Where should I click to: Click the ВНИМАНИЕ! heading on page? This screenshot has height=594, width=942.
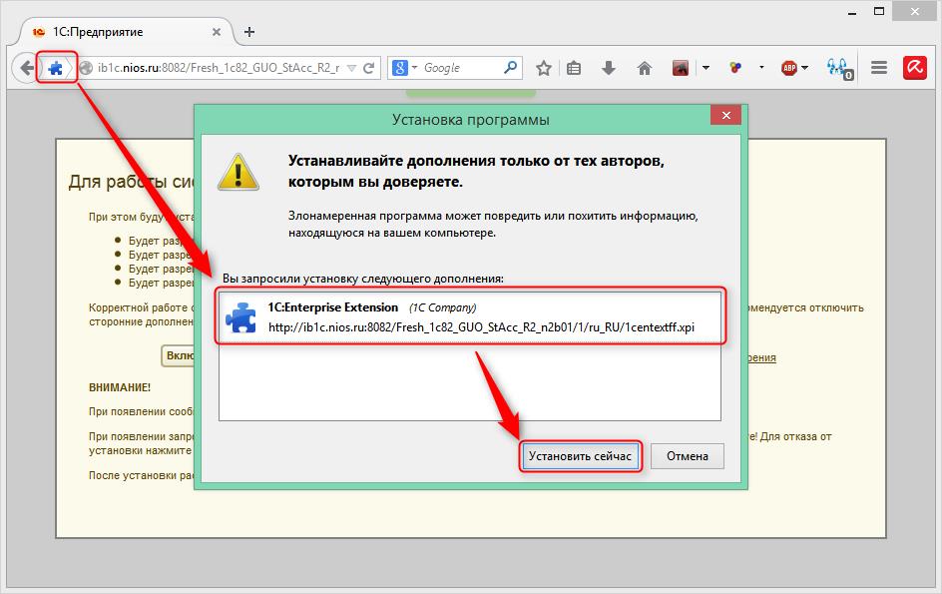[120, 387]
